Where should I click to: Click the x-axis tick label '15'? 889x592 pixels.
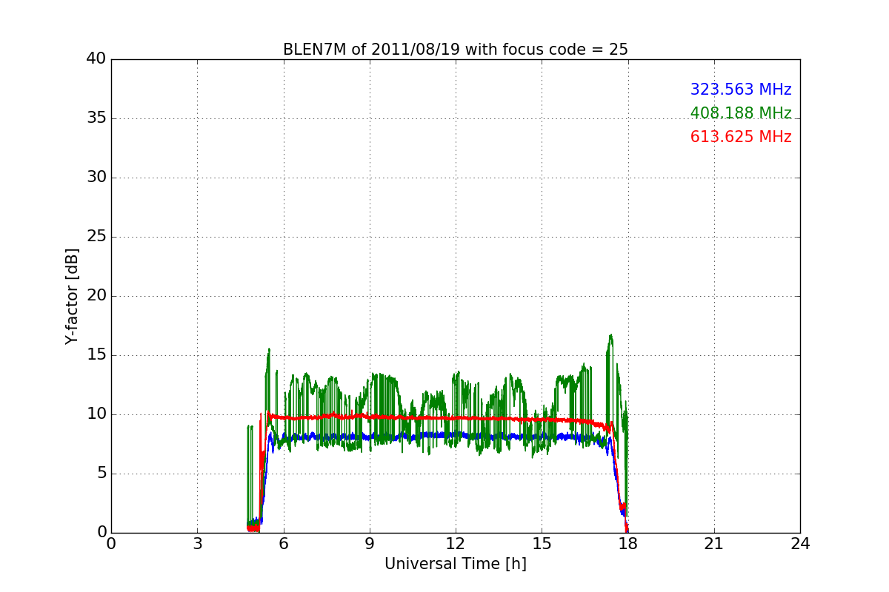542,544
